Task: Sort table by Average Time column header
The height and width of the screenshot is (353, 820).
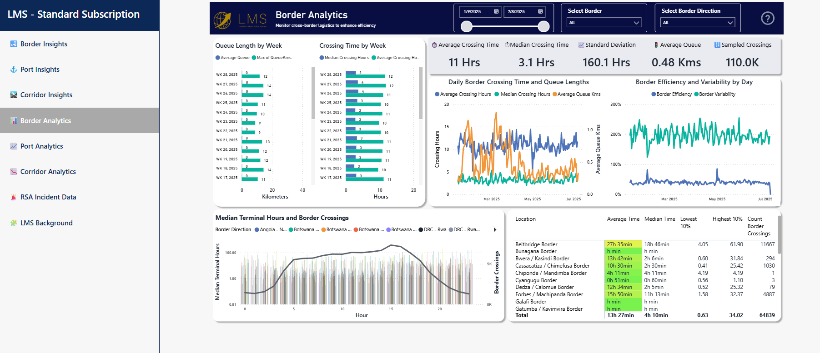Action: (623, 219)
